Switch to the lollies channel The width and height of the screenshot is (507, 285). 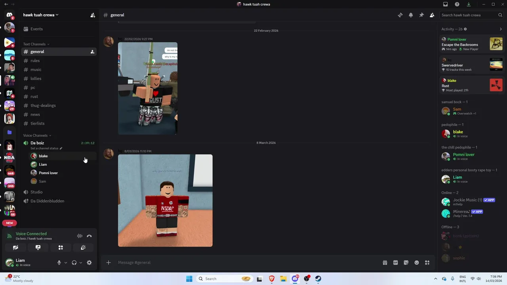pyautogui.click(x=59, y=79)
